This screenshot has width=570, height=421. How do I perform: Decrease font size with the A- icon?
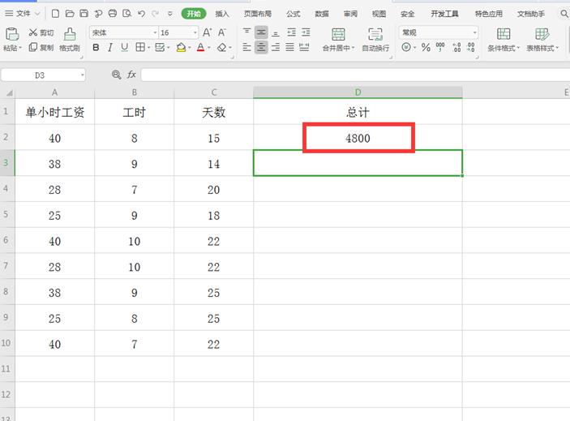coord(221,32)
